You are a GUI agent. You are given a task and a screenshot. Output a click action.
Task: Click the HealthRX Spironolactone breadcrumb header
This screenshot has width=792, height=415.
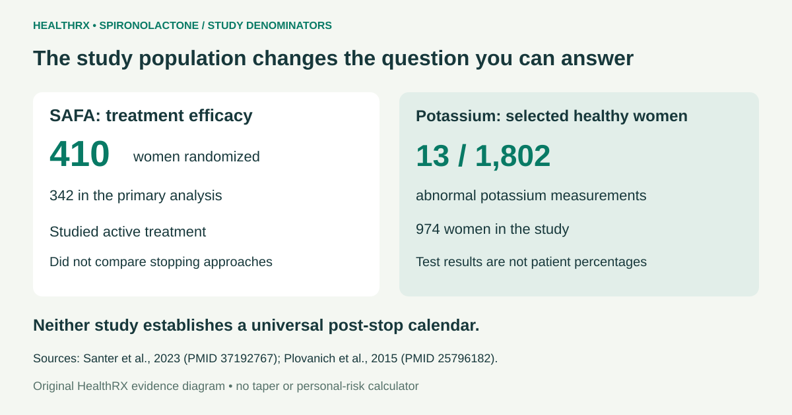[x=182, y=26]
